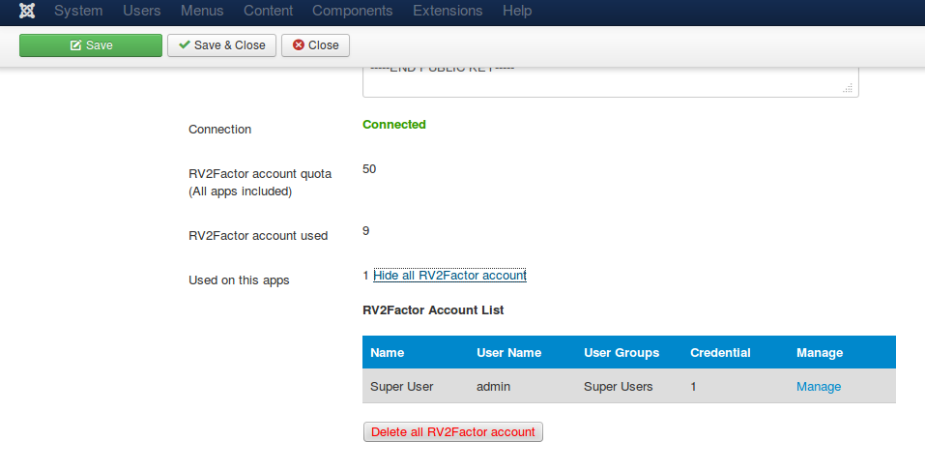Open the Extensions menu

448,11
